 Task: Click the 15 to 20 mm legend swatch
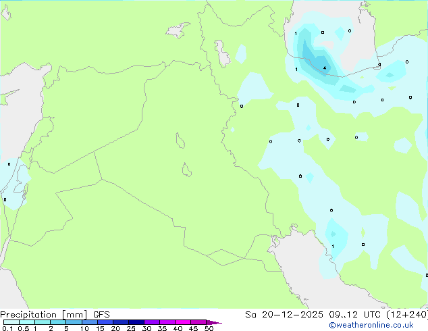(x=105, y=322)
